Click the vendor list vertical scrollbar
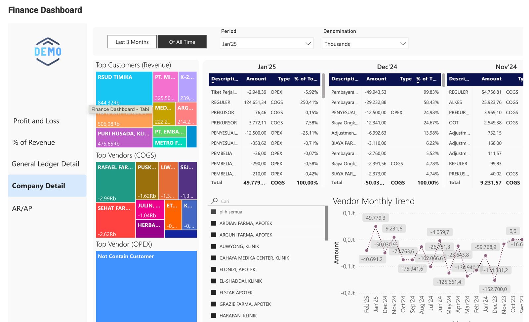This screenshot has width=529, height=322. (326, 223)
